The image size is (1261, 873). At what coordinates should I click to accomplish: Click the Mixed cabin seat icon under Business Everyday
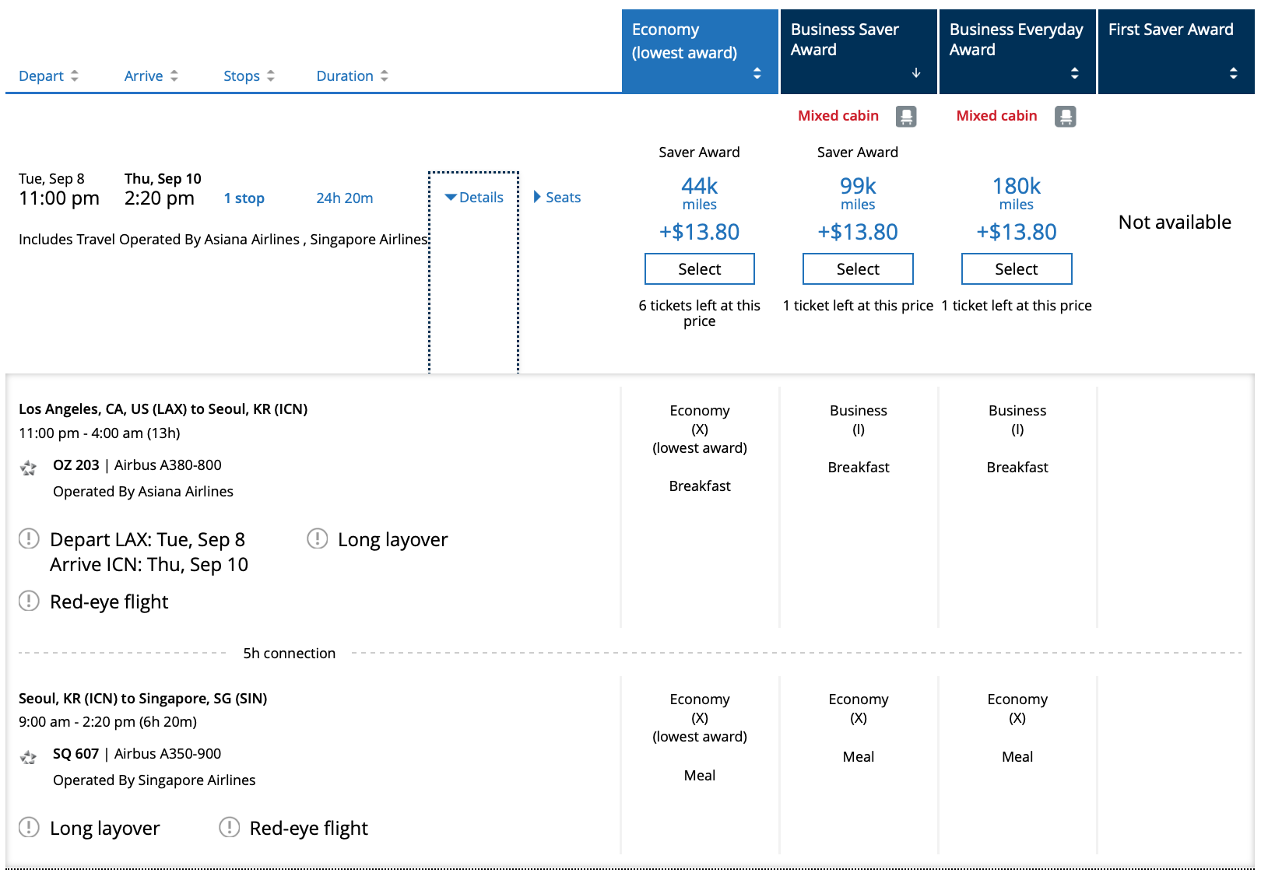[1065, 117]
